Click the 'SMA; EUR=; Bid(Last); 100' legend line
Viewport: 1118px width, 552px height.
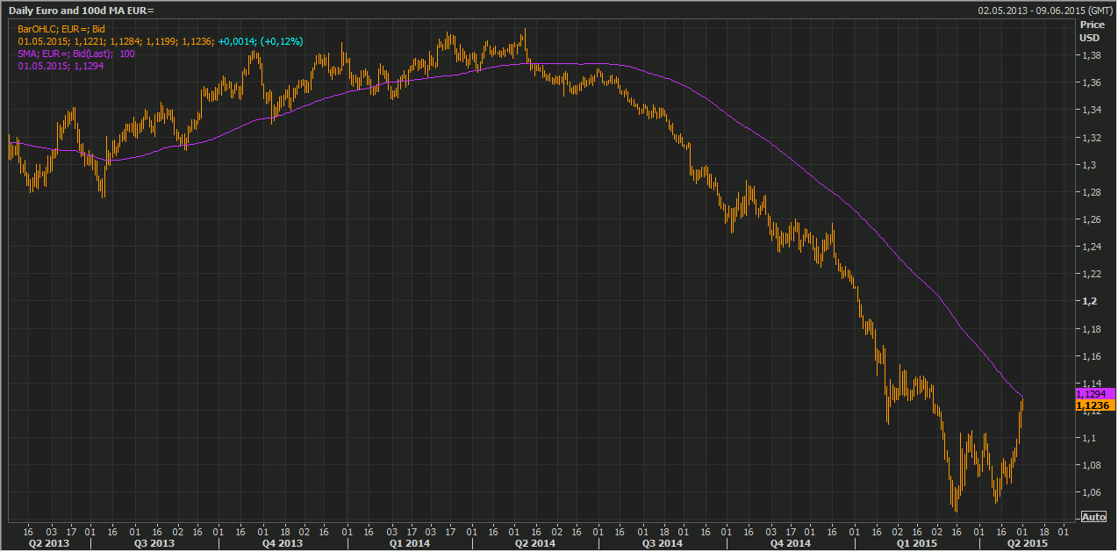coord(76,54)
